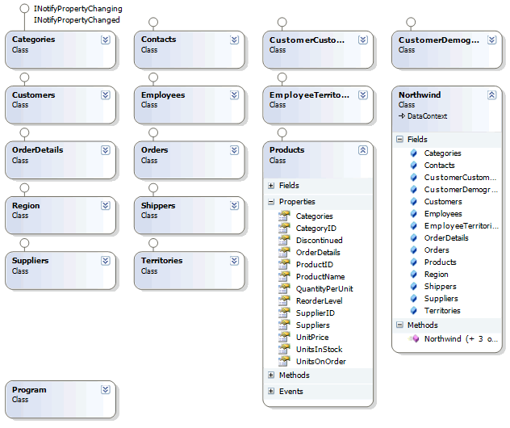The height and width of the screenshot is (428, 510).
Task: Click the field icon beside Shippers
Action: tap(413, 286)
